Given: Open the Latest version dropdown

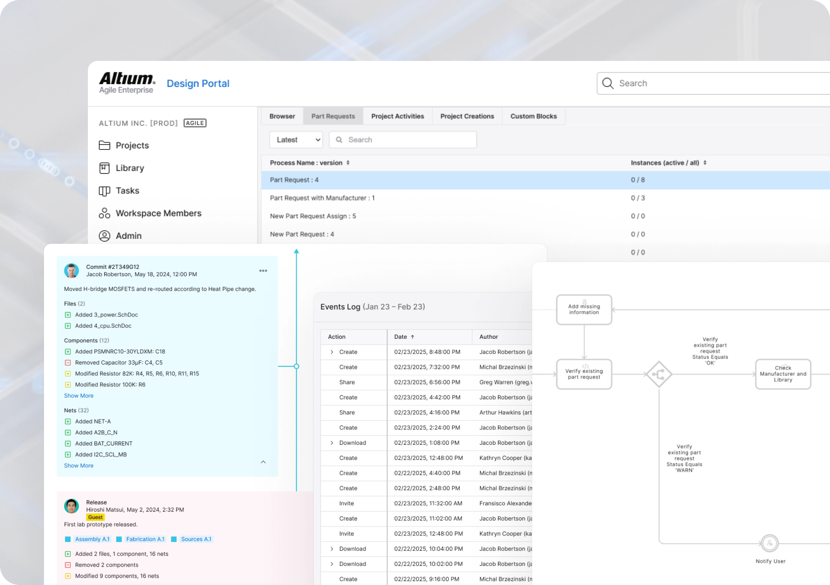Looking at the screenshot, I should 296,140.
